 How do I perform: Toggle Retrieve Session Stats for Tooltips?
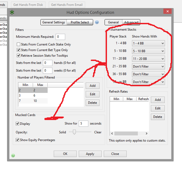pos(18,55)
